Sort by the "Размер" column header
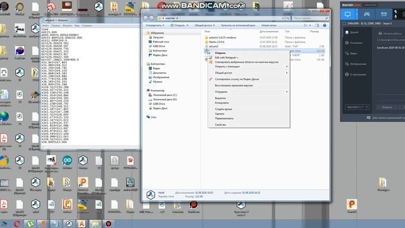Screen dimensions: 405x228 315,32
